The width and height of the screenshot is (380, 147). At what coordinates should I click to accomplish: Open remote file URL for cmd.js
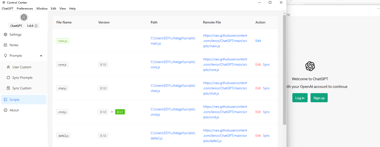225,112
